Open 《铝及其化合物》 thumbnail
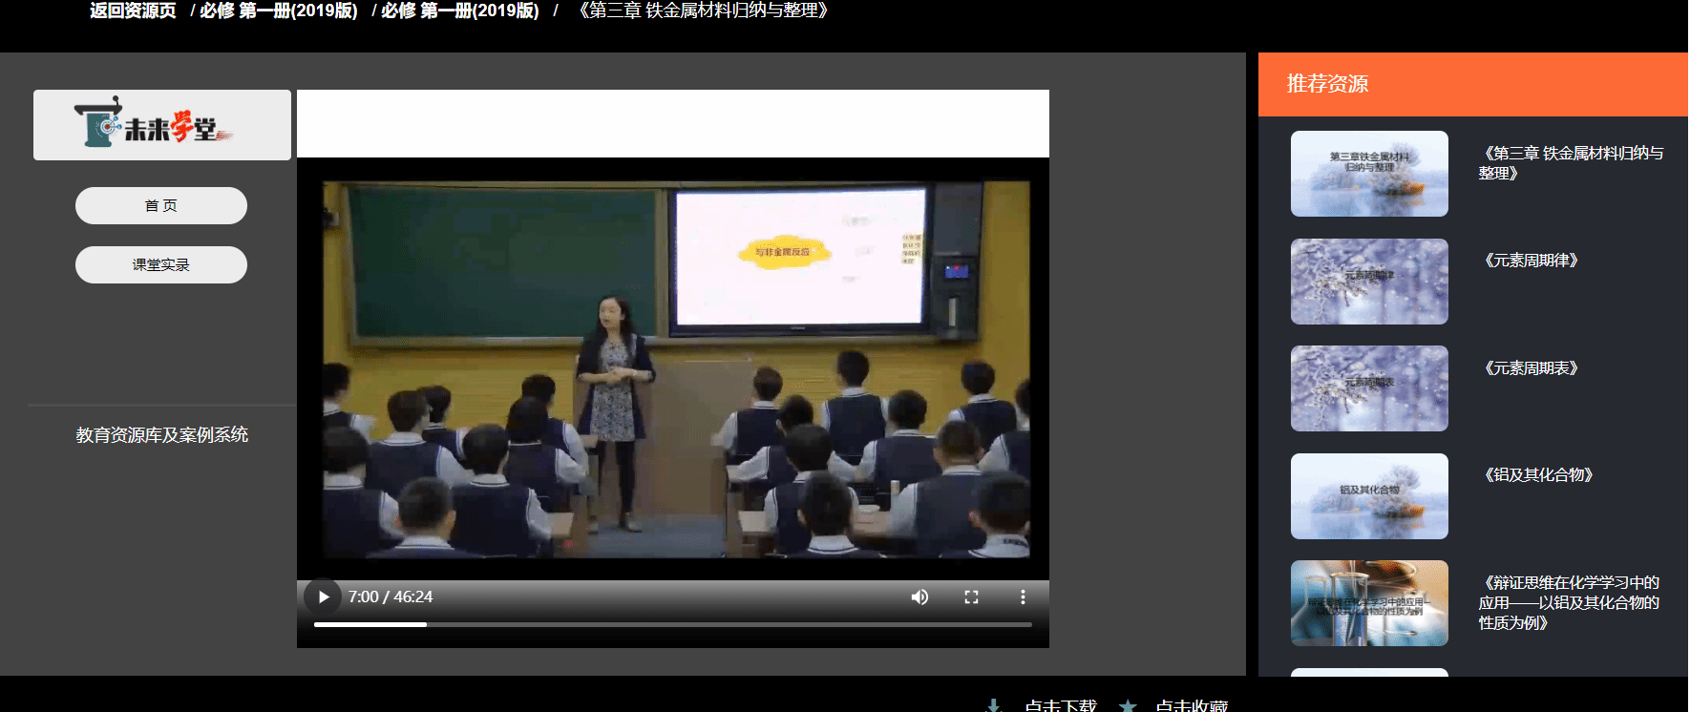Viewport: 1690px width, 712px height. coord(1369,496)
